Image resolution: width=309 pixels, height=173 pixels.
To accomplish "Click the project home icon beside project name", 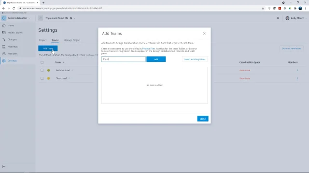I will tap(41, 18).
